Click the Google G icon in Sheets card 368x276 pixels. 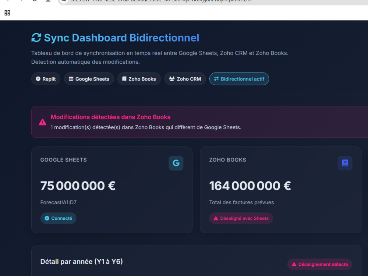coord(176,163)
